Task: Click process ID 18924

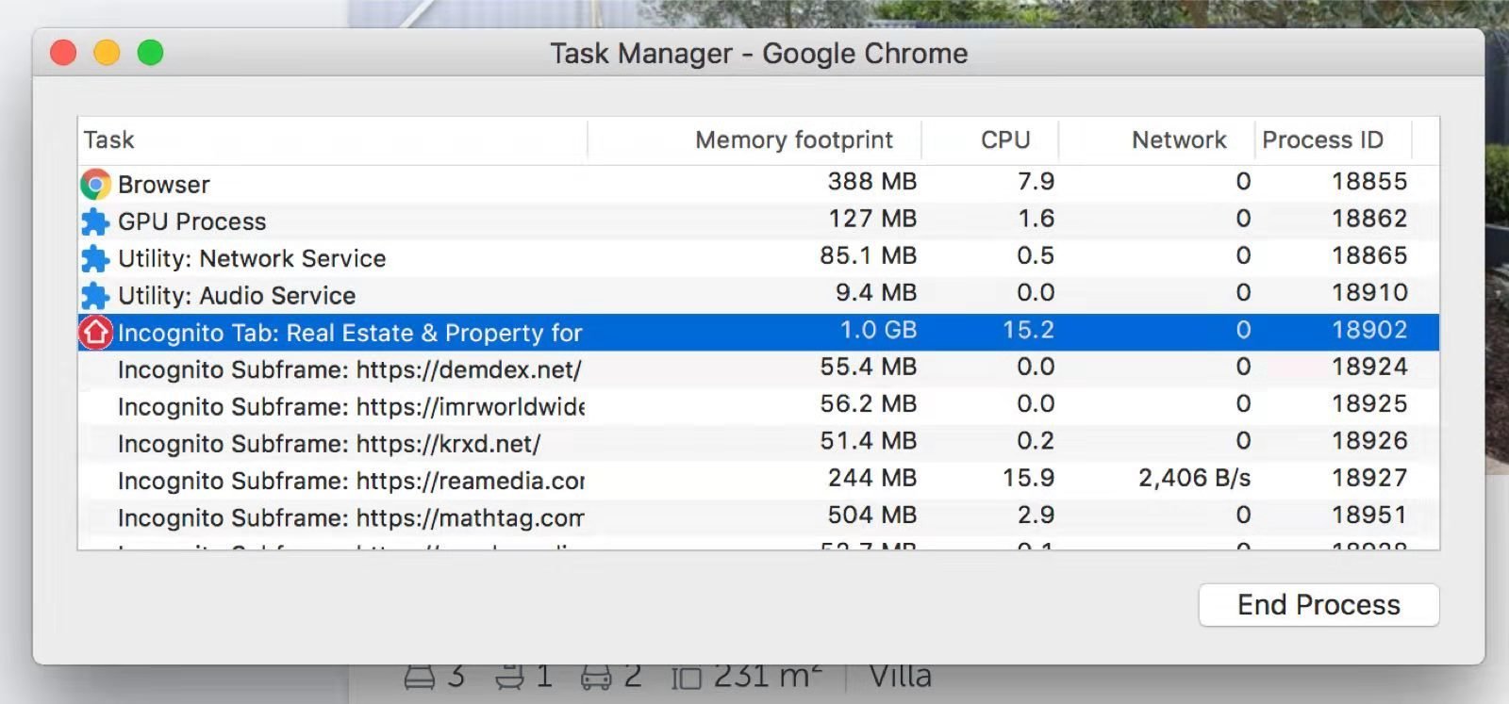Action: click(x=1369, y=367)
